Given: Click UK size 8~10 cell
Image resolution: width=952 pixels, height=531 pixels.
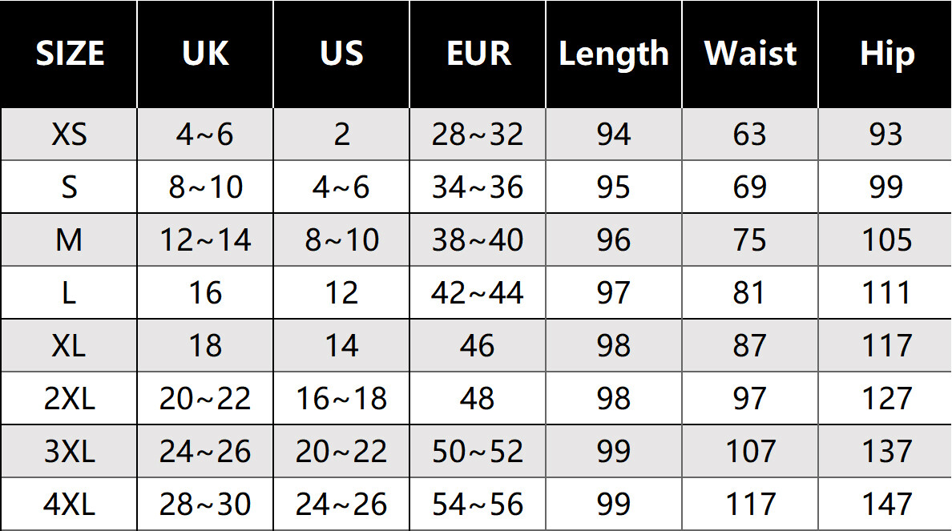Looking at the screenshot, I should pyautogui.click(x=205, y=187).
